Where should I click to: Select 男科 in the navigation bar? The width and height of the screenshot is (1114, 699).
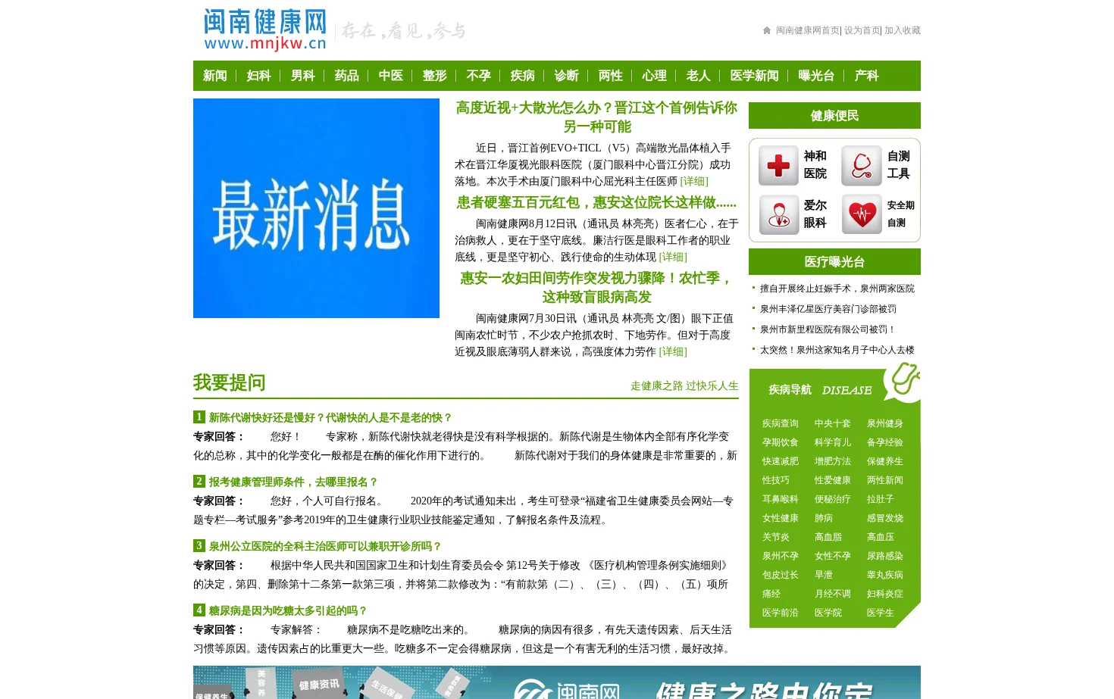coord(303,76)
